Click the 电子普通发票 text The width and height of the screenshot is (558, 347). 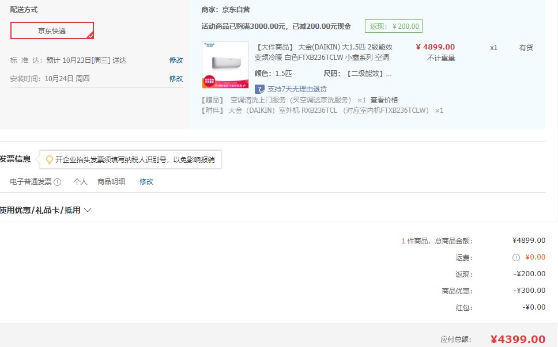tap(31, 182)
